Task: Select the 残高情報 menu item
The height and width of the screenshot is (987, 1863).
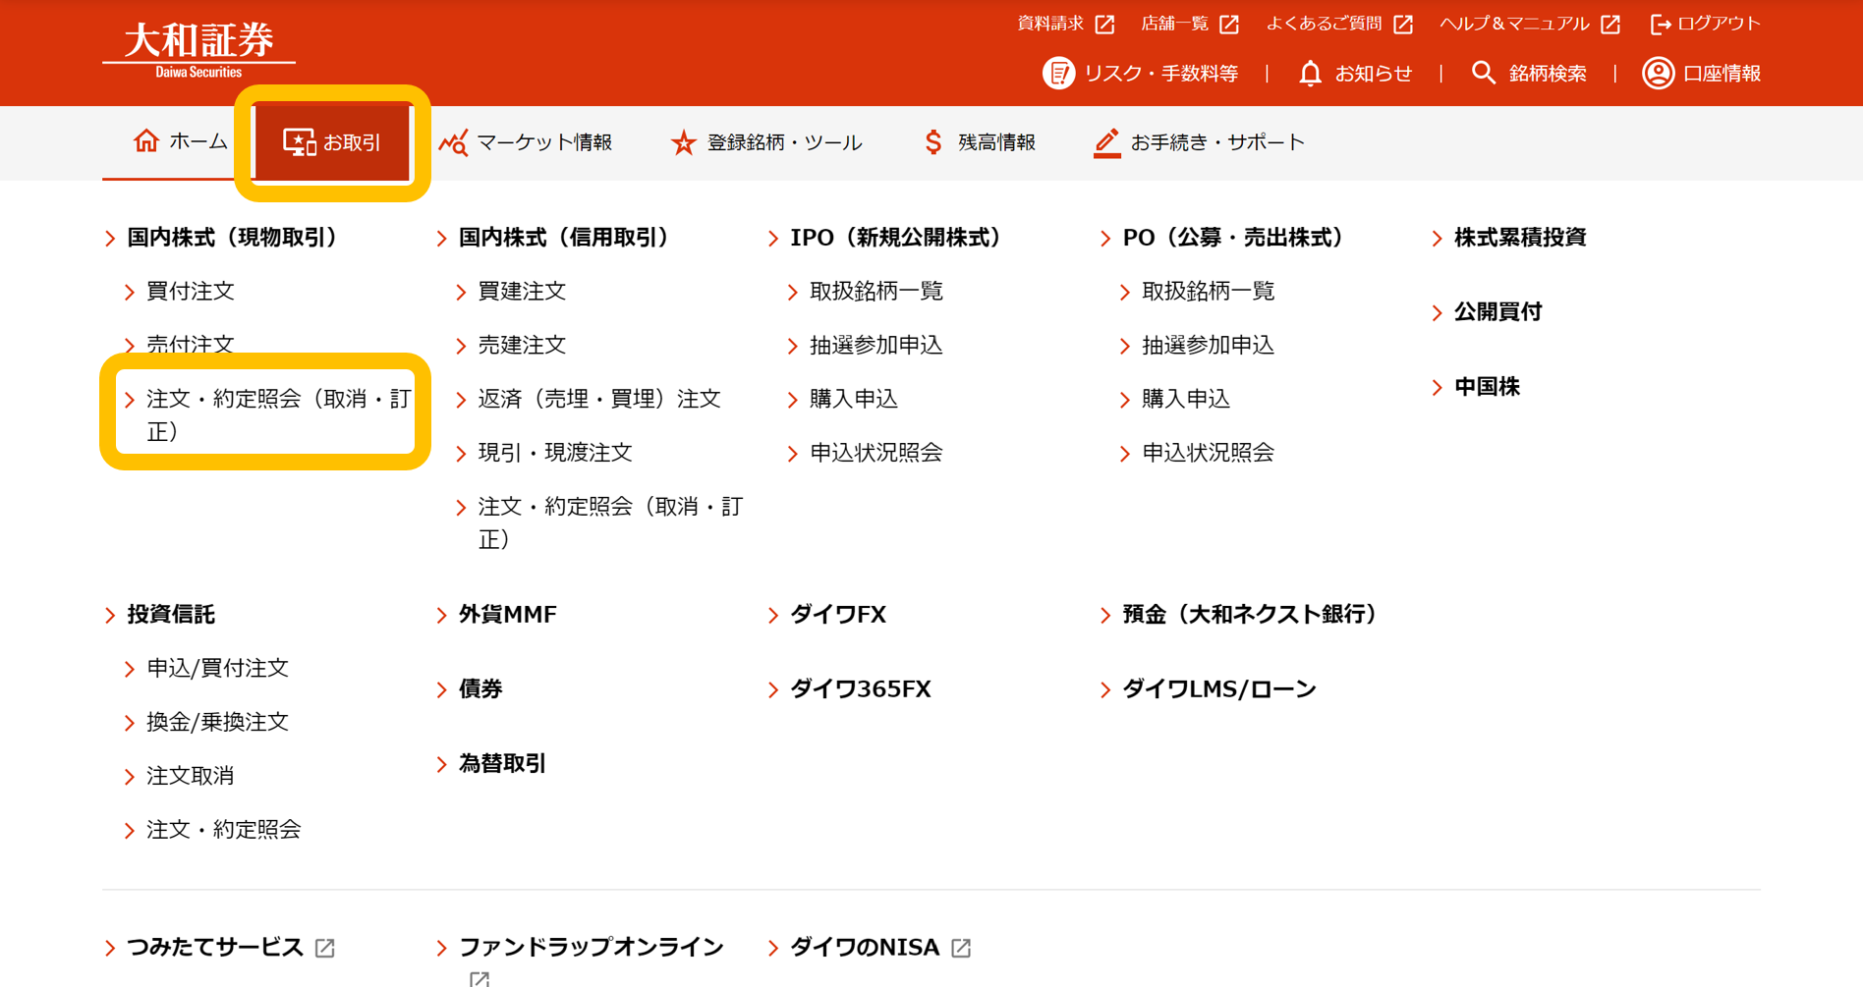Action: tap(979, 142)
